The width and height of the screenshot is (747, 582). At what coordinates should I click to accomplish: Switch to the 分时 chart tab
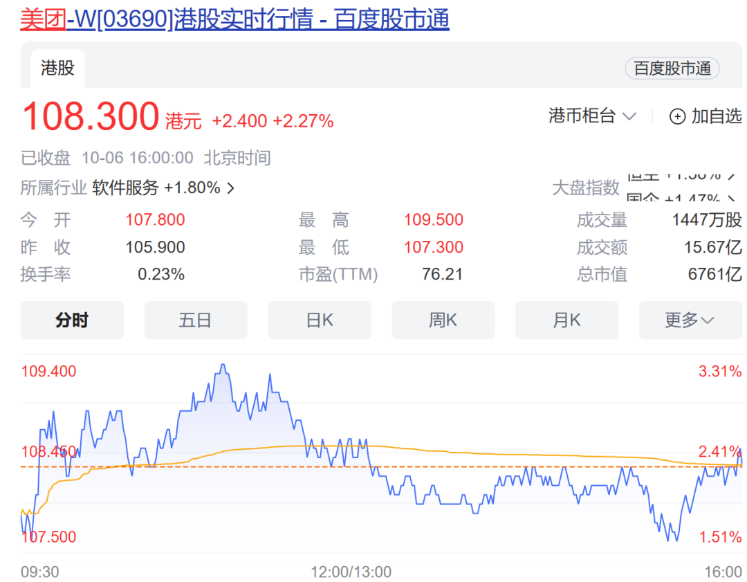click(72, 320)
